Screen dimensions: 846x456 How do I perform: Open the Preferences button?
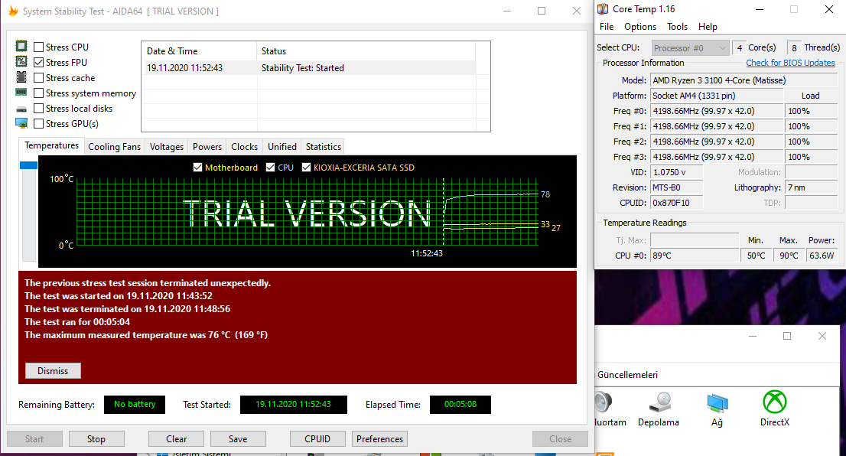pos(379,438)
